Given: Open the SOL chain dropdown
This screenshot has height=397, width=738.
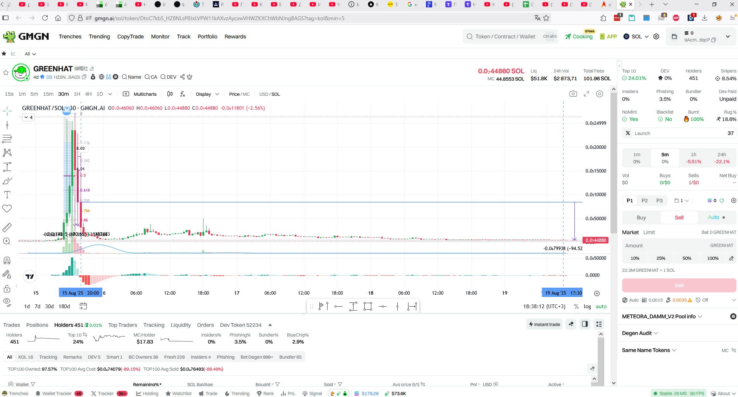Looking at the screenshot, I should [636, 36].
